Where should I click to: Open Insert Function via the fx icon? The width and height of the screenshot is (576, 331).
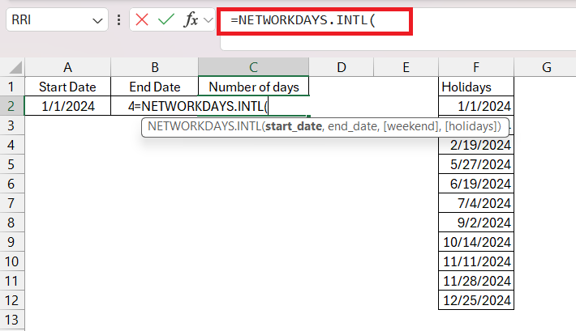click(191, 19)
